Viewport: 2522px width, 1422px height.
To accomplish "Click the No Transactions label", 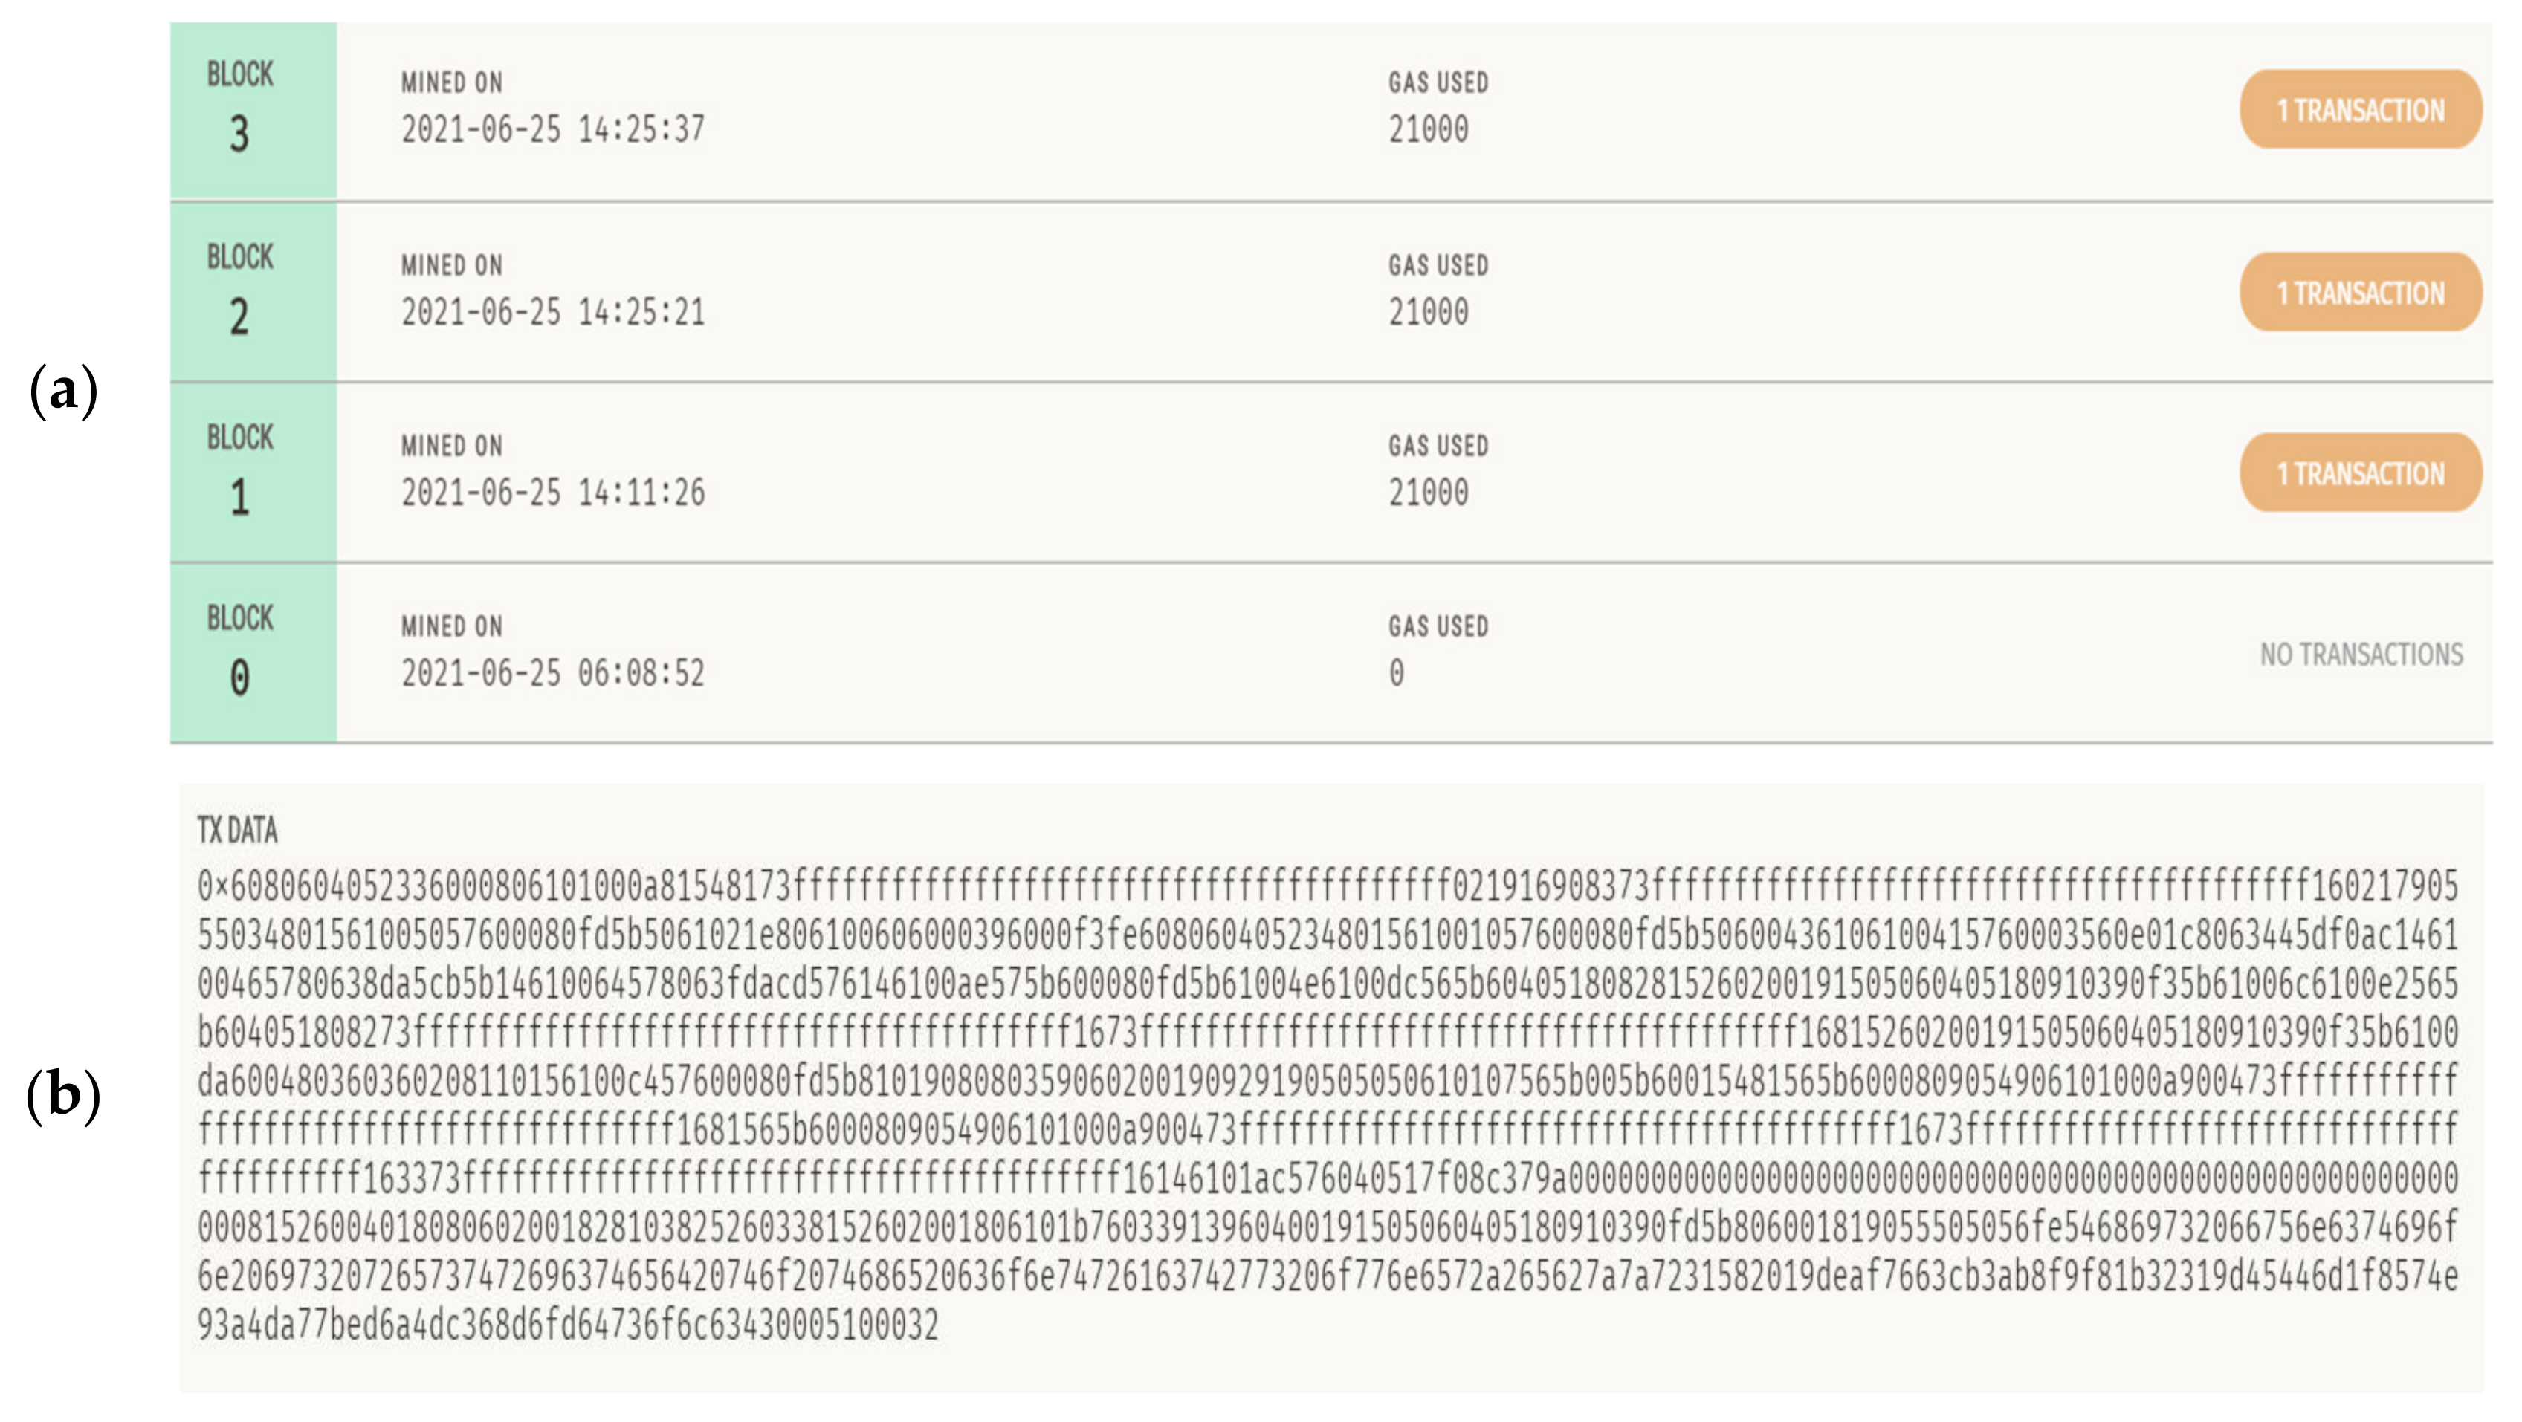I will (2361, 655).
